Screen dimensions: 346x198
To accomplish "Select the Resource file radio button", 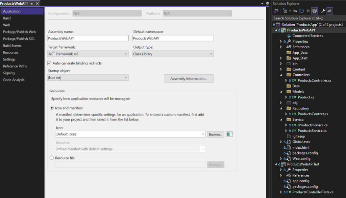I will pyautogui.click(x=51, y=157).
